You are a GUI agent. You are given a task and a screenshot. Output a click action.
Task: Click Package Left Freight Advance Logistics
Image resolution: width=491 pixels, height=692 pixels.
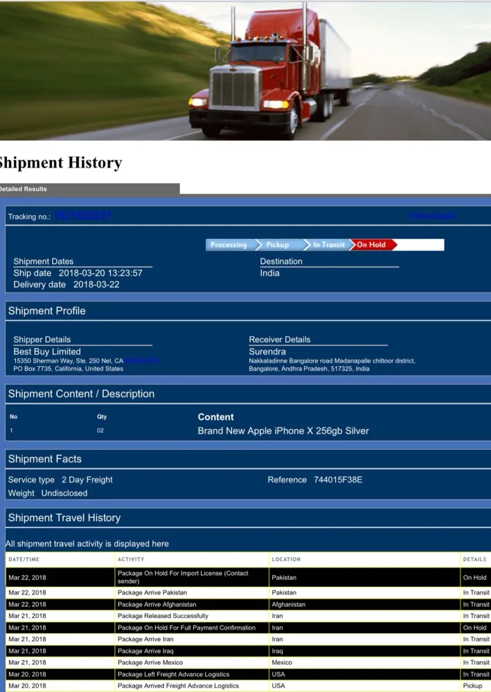click(x=173, y=674)
